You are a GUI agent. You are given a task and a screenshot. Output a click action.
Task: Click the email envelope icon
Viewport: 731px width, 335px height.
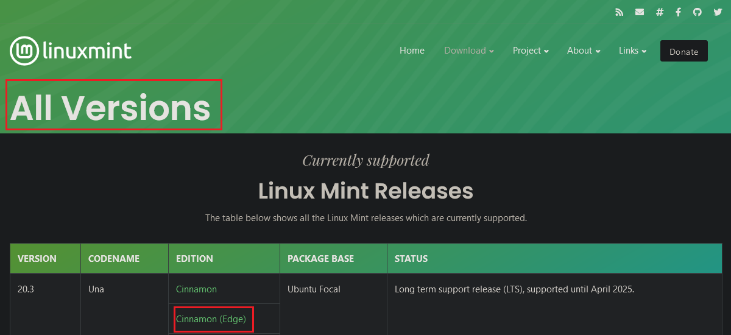(x=639, y=12)
